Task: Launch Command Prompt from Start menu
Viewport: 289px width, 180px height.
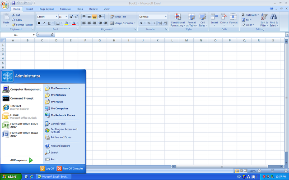Action: tap(18, 99)
